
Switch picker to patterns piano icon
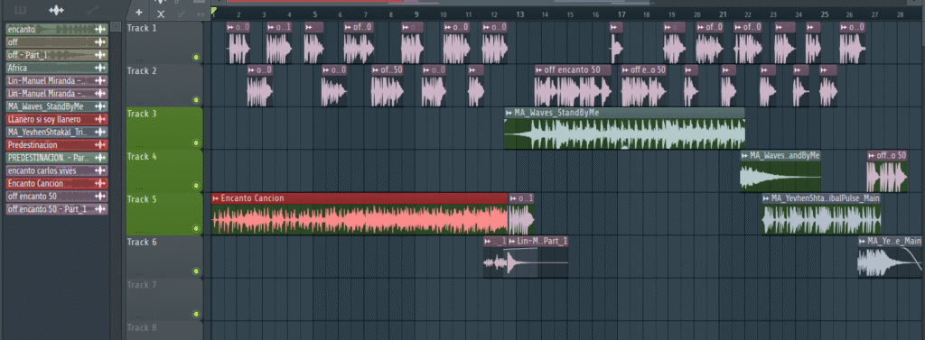tap(20, 10)
